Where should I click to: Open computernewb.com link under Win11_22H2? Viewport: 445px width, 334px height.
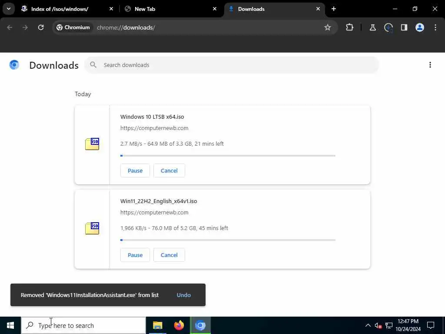154,212
